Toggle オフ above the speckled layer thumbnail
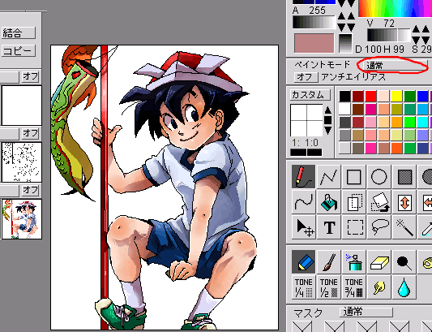 30,133
